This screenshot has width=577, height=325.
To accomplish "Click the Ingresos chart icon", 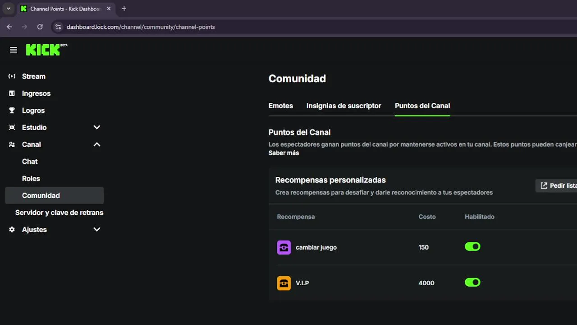I will 12,93.
